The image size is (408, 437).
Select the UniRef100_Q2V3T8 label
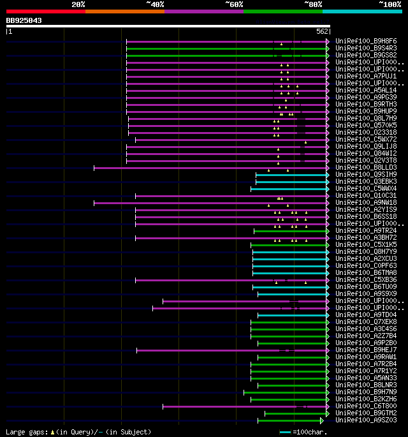(x=366, y=160)
